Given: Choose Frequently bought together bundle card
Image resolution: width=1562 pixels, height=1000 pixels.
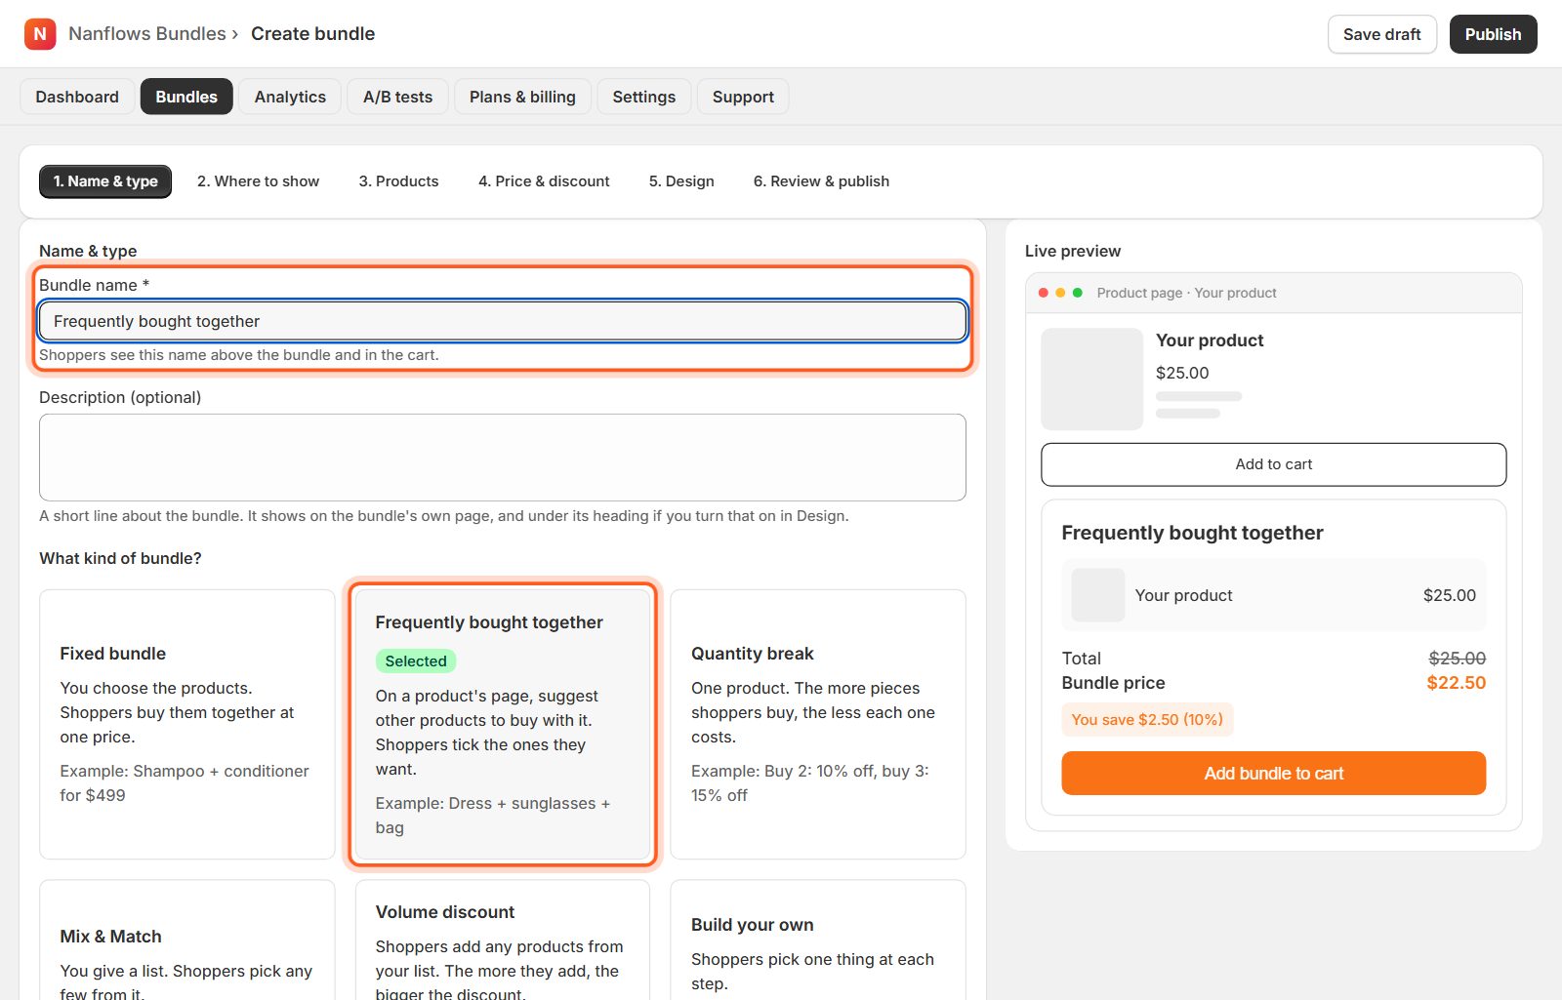Looking at the screenshot, I should click(503, 724).
